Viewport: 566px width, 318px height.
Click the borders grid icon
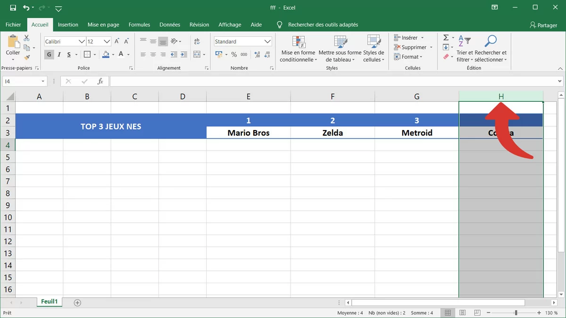tap(88, 55)
